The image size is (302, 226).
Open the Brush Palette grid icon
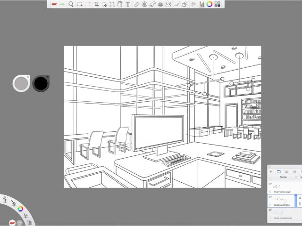click(217, 4)
